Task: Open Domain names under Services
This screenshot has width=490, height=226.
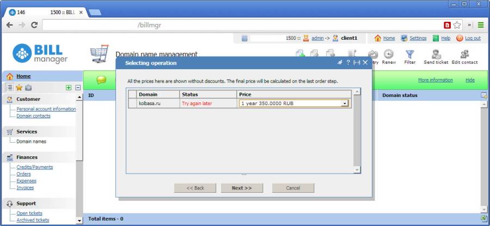Action: [x=31, y=142]
